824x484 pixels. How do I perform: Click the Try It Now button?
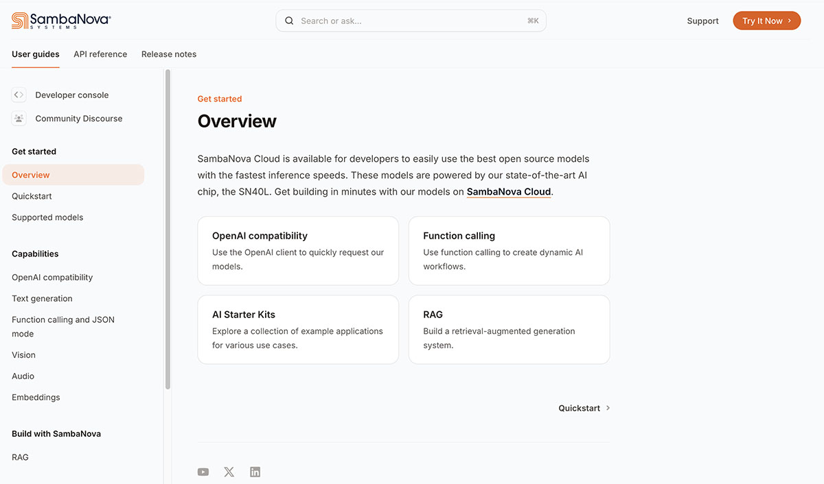(x=766, y=21)
